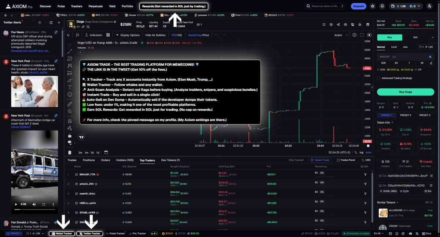Toggle Only Tracked traders filter
This screenshot has height=237, width=440.
pyautogui.click(x=297, y=160)
